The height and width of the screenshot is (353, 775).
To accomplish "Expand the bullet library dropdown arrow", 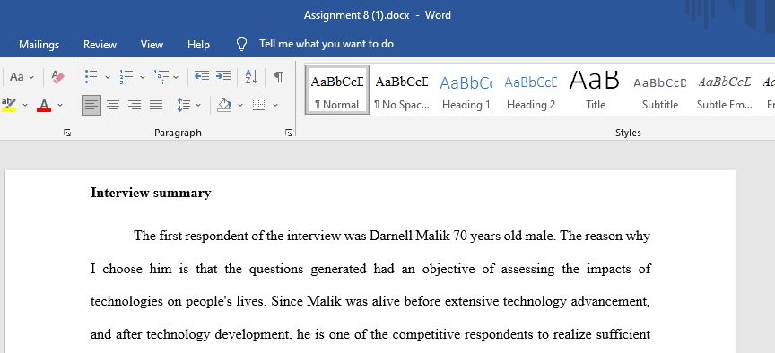I will [108, 77].
